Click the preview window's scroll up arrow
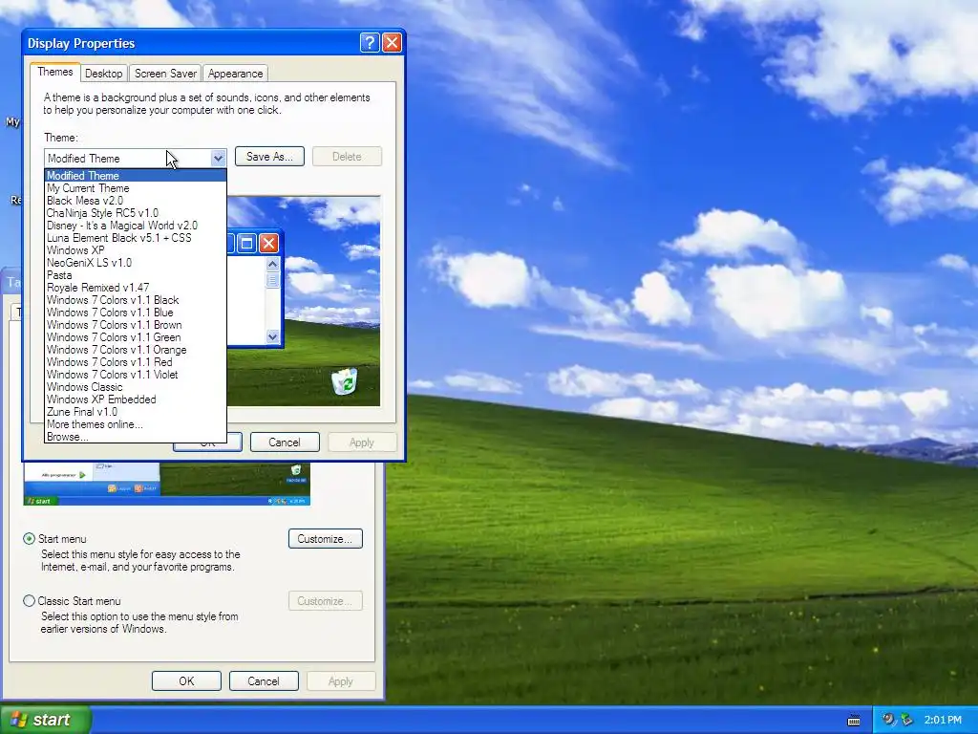978x734 pixels. coord(272,264)
